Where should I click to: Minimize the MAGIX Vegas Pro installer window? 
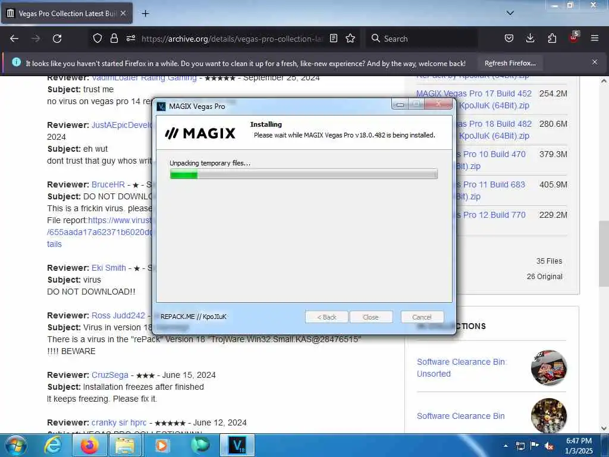(400, 104)
